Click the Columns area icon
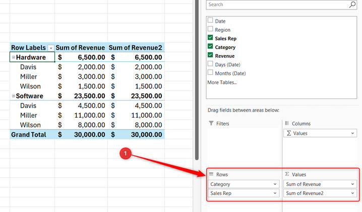The image size is (362, 212). click(x=287, y=123)
